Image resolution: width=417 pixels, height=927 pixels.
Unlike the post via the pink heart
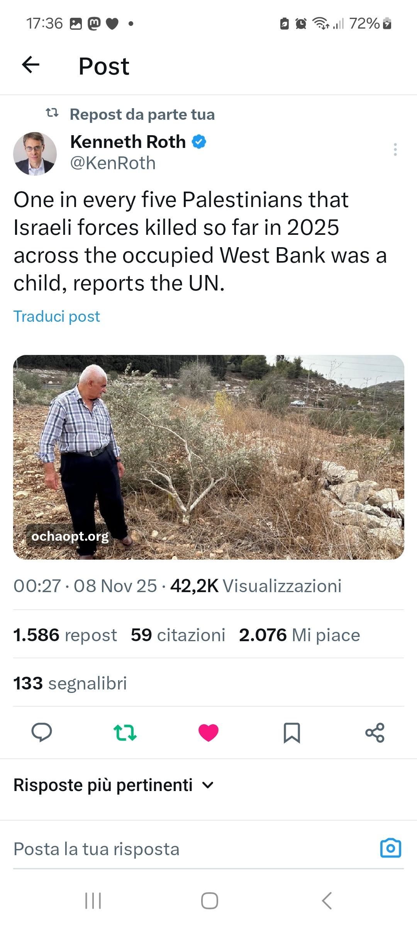208,732
